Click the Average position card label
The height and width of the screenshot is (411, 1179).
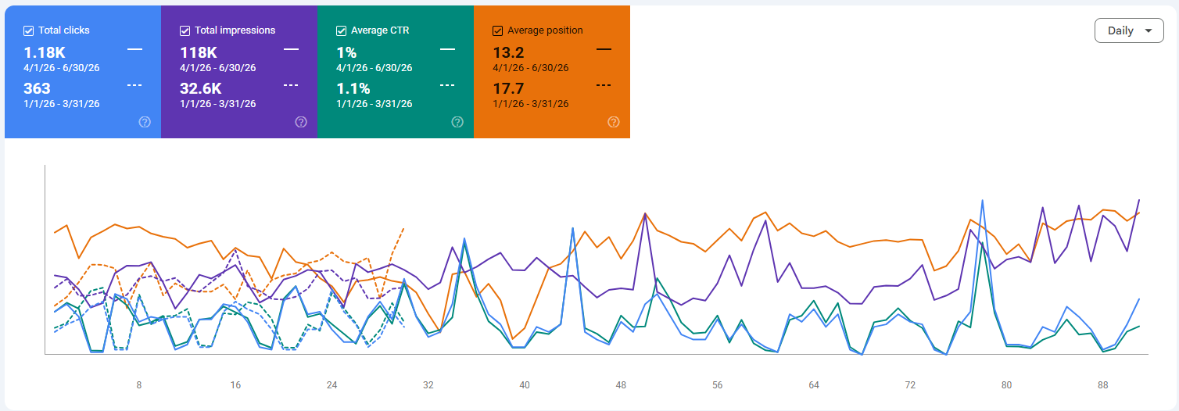pyautogui.click(x=545, y=30)
